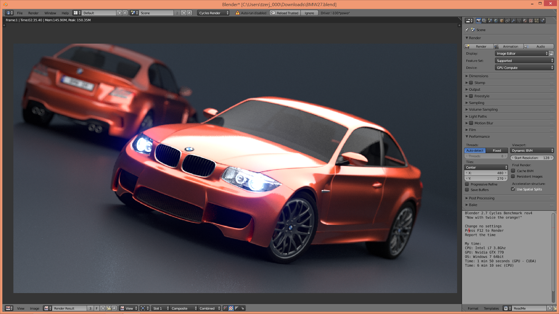Delete the current Scene with X
Viewport: 559px width, 314px height.
tap(189, 13)
